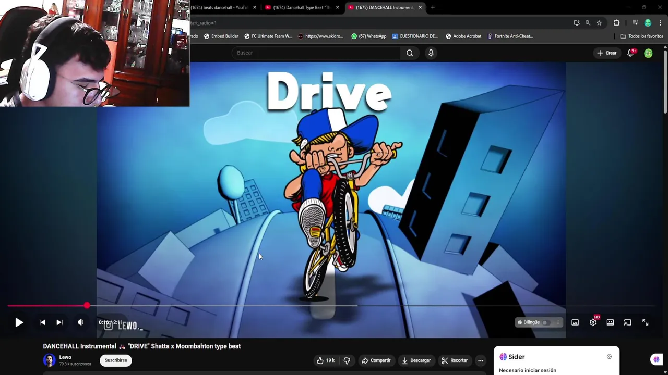This screenshot has height=375, width=668.
Task: Cast video to another screen
Action: coord(628,322)
